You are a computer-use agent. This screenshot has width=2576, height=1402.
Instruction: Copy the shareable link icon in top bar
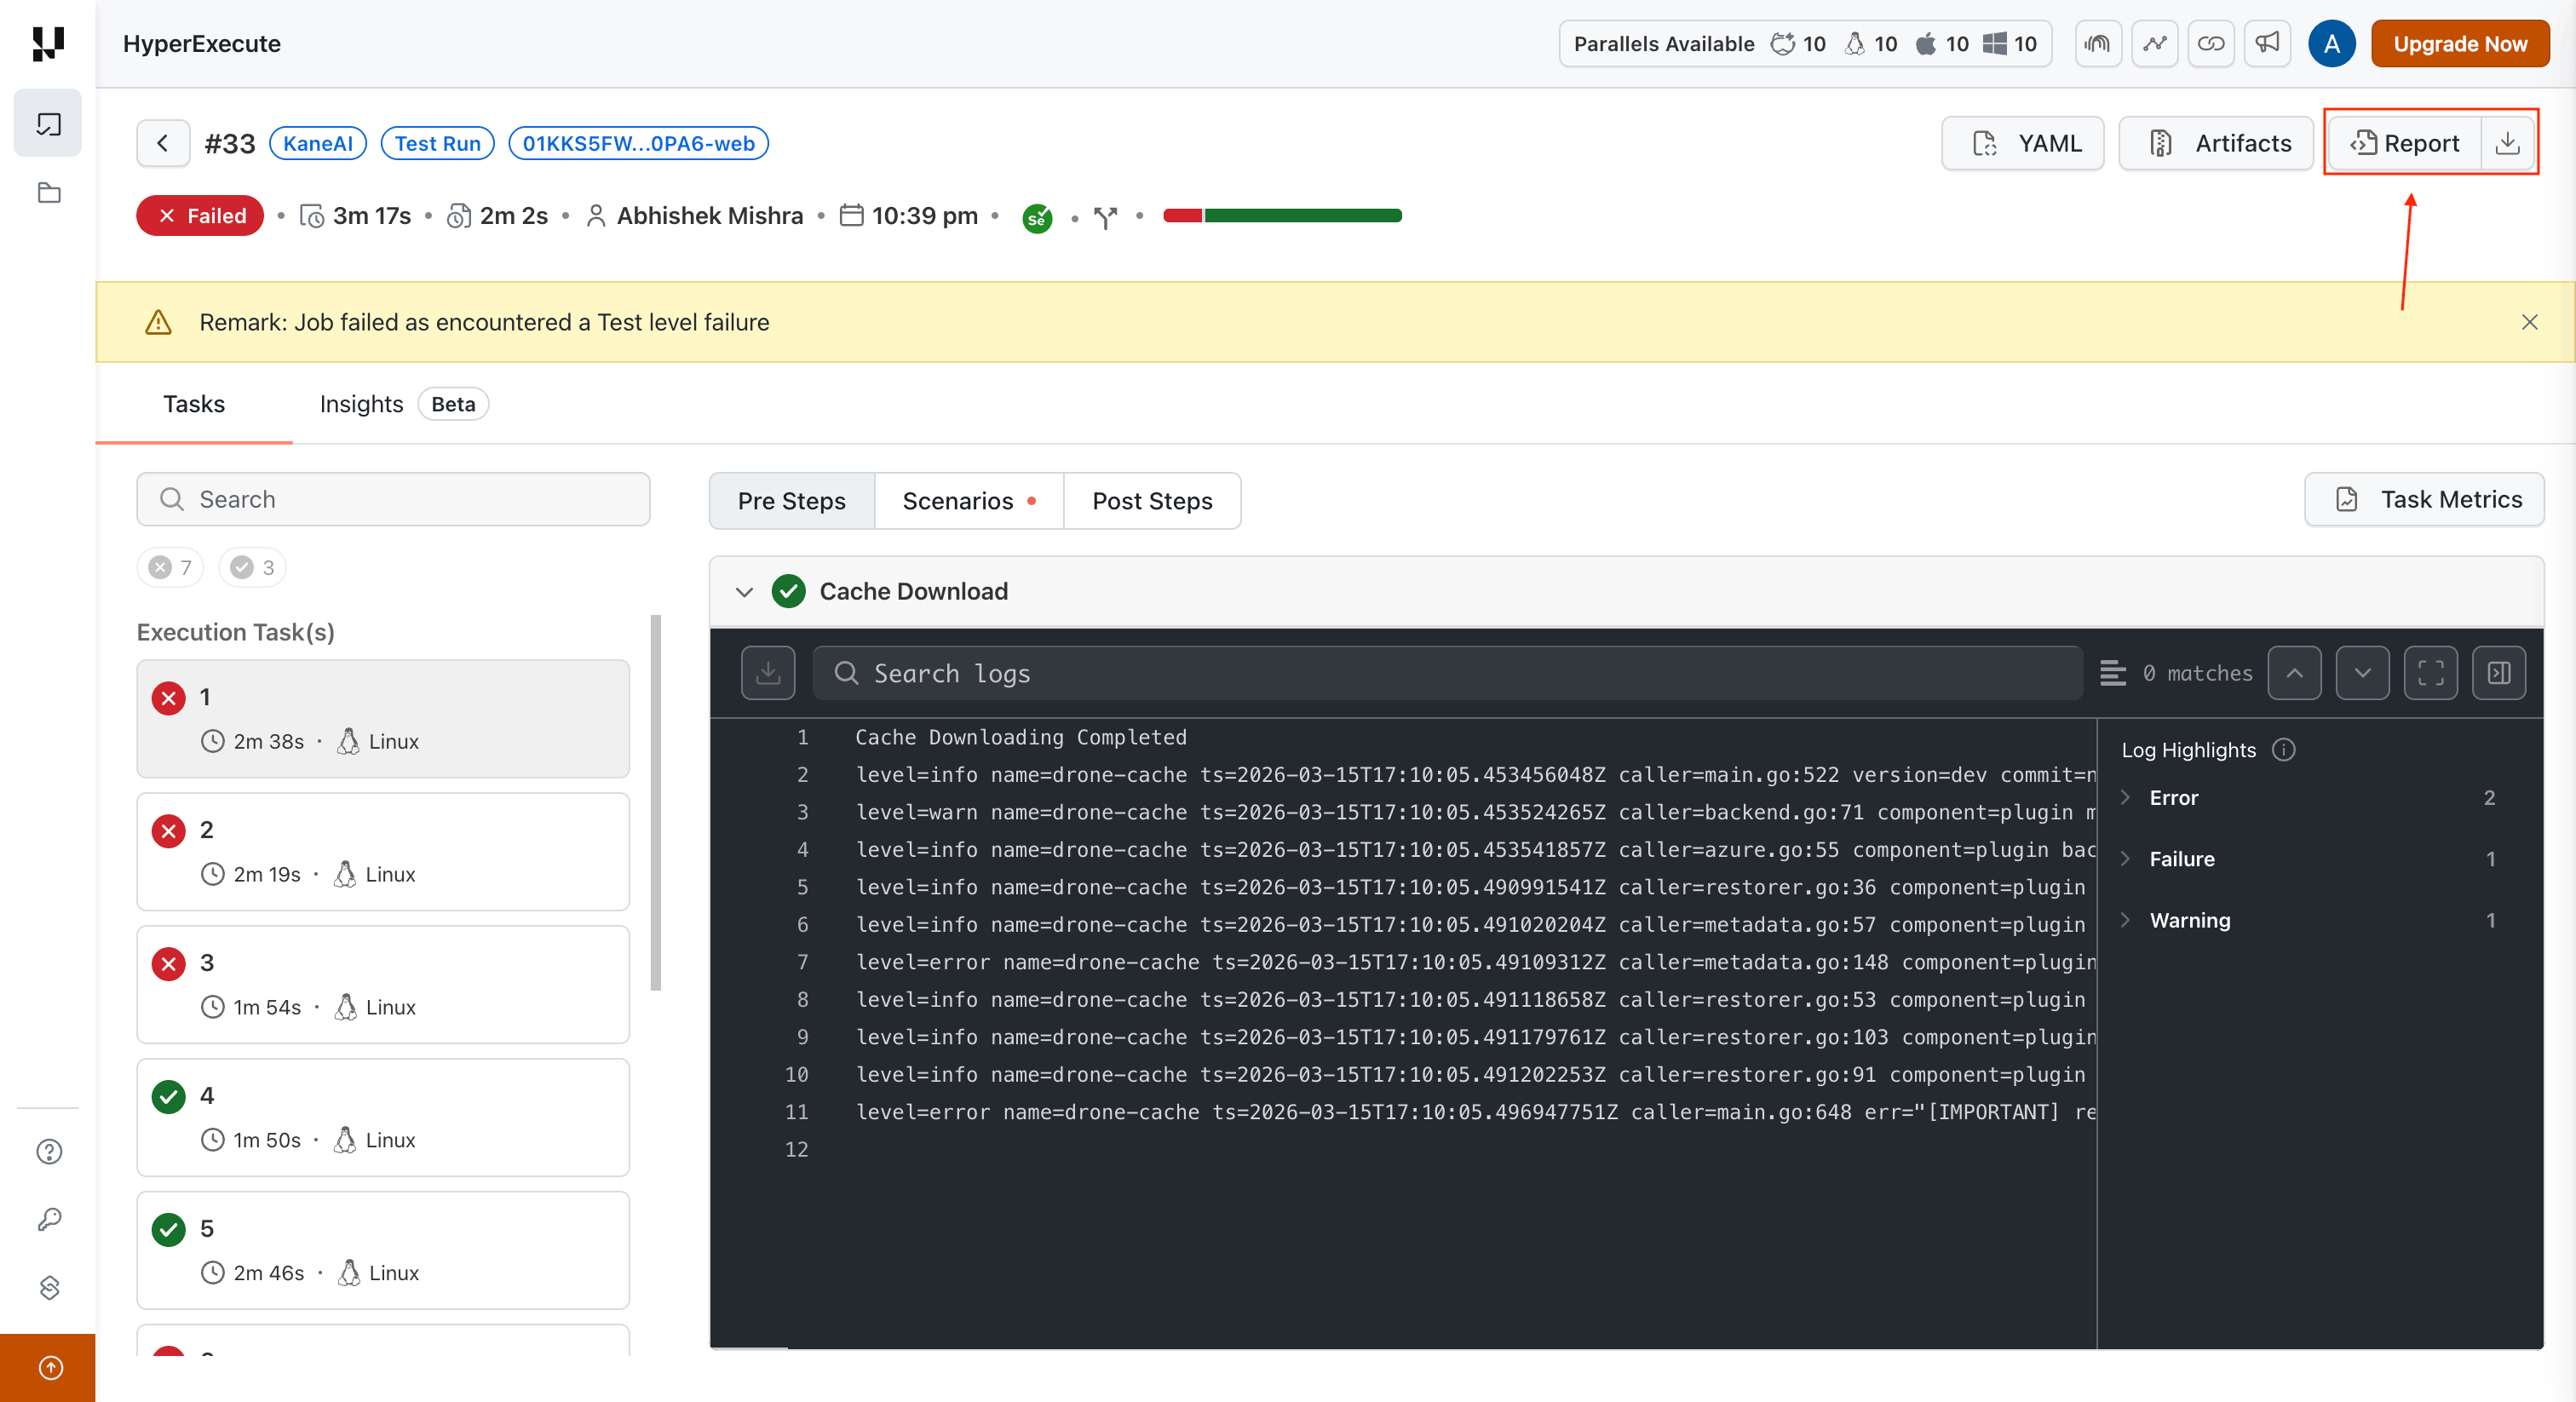pos(2211,43)
